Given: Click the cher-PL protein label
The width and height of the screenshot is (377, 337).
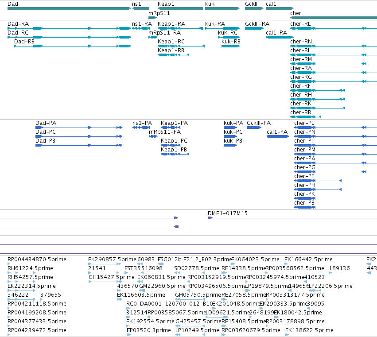Looking at the screenshot, I should point(304,123).
